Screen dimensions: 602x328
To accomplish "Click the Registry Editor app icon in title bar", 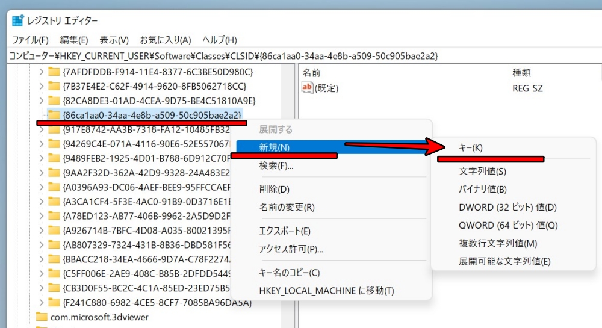I will 17,20.
